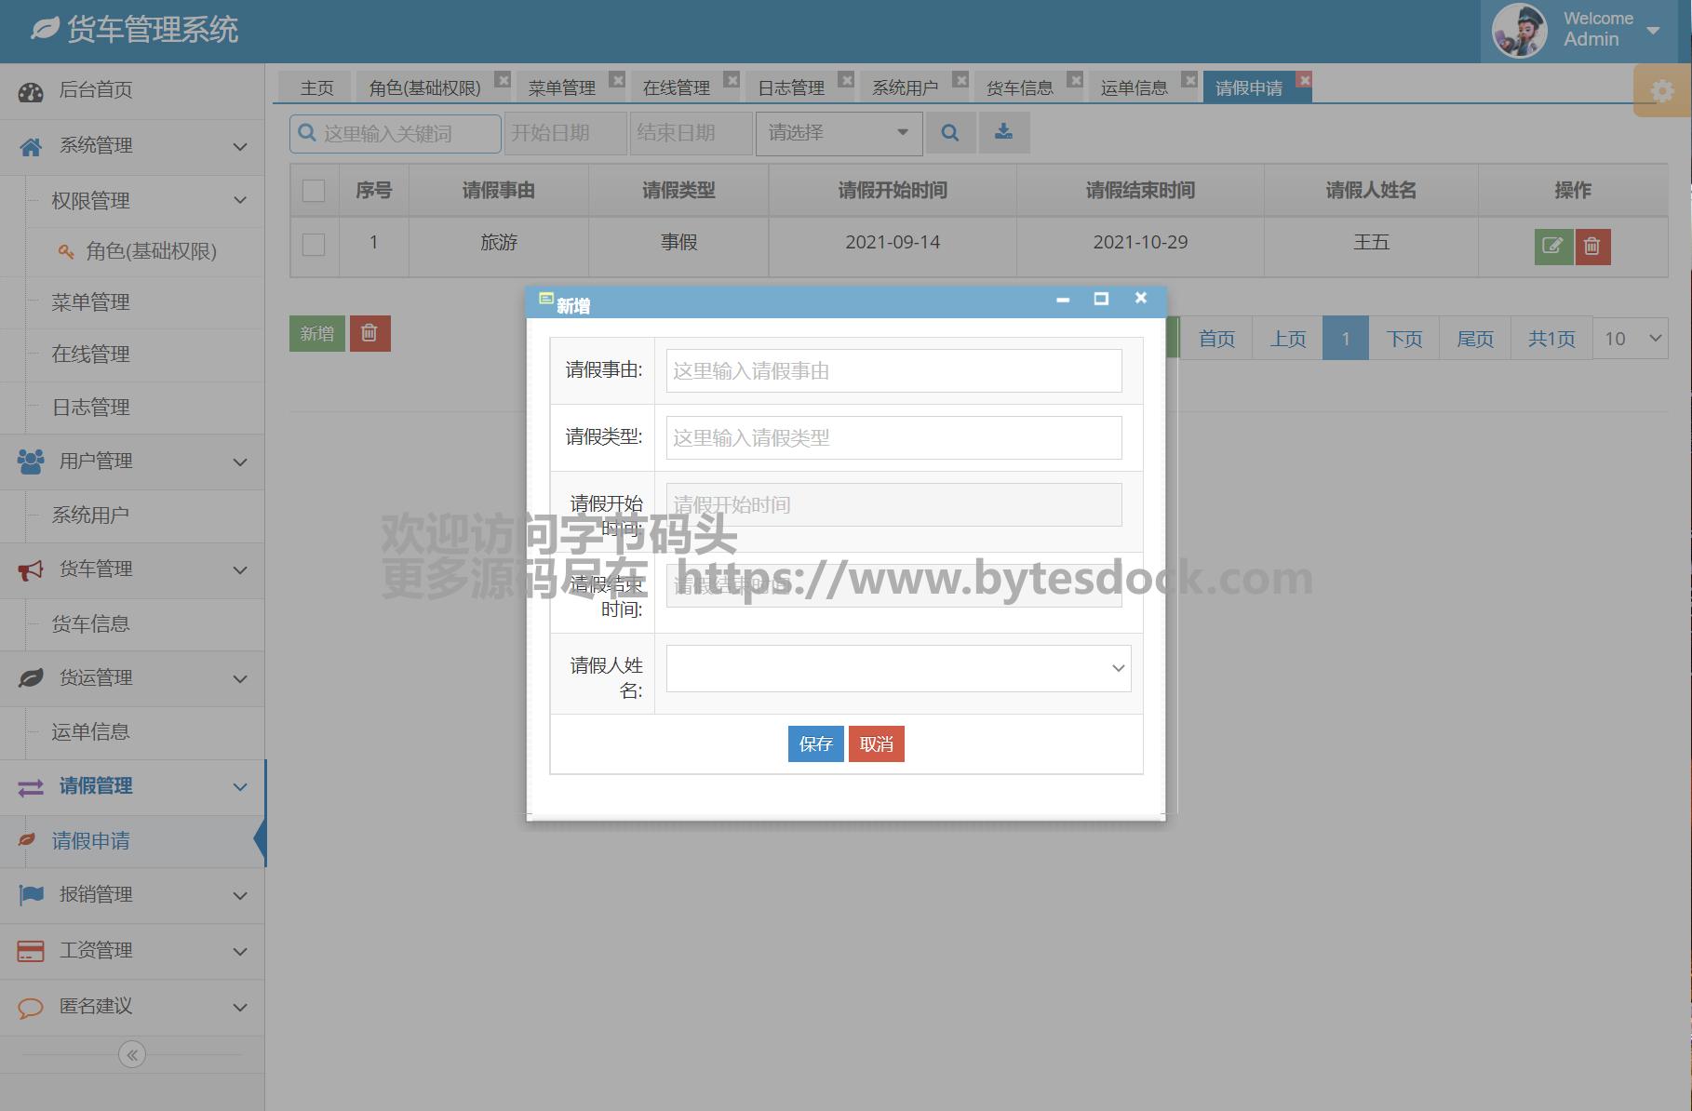Open the settings gear on right edge

tap(1661, 91)
